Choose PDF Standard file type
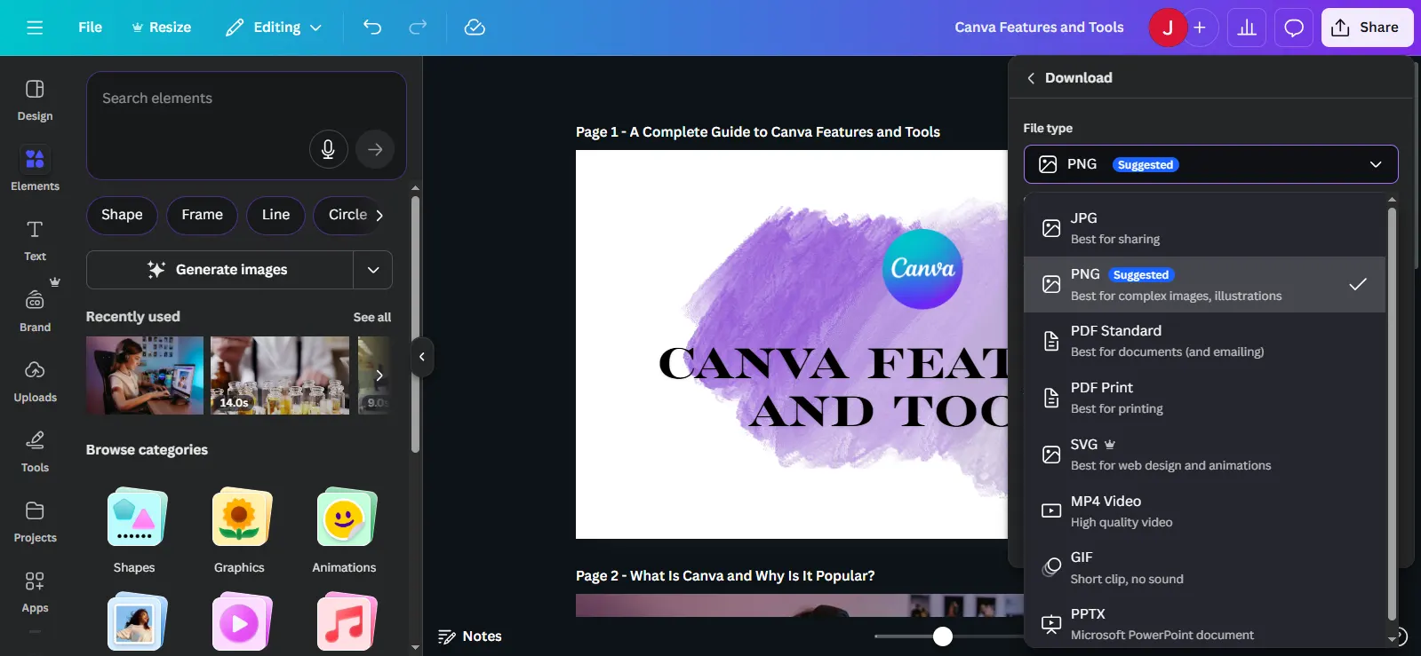This screenshot has width=1421, height=656. point(1204,341)
